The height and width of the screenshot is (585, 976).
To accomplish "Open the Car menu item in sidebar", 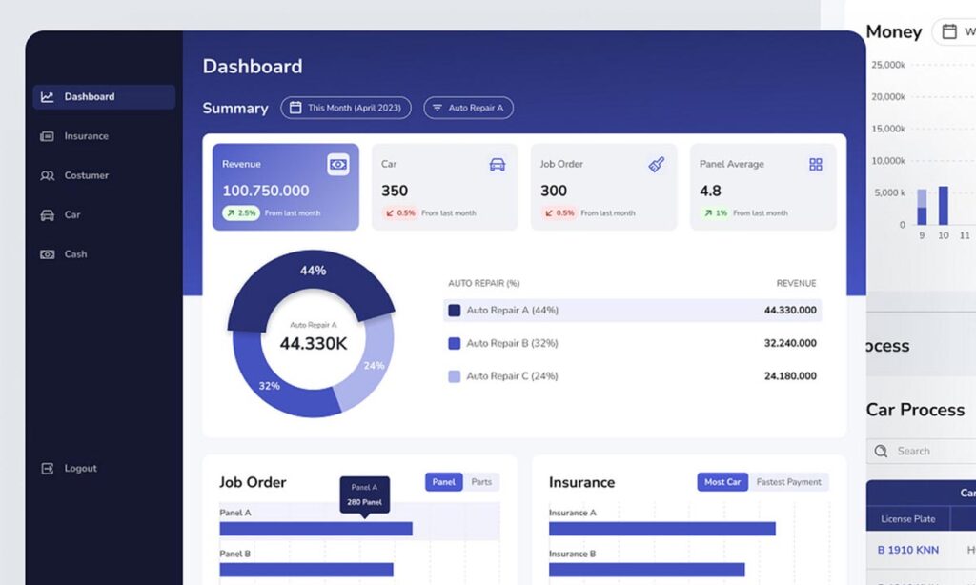I will (x=71, y=215).
